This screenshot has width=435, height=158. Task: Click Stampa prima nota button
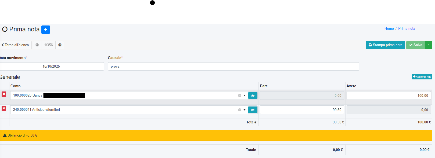(x=385, y=45)
